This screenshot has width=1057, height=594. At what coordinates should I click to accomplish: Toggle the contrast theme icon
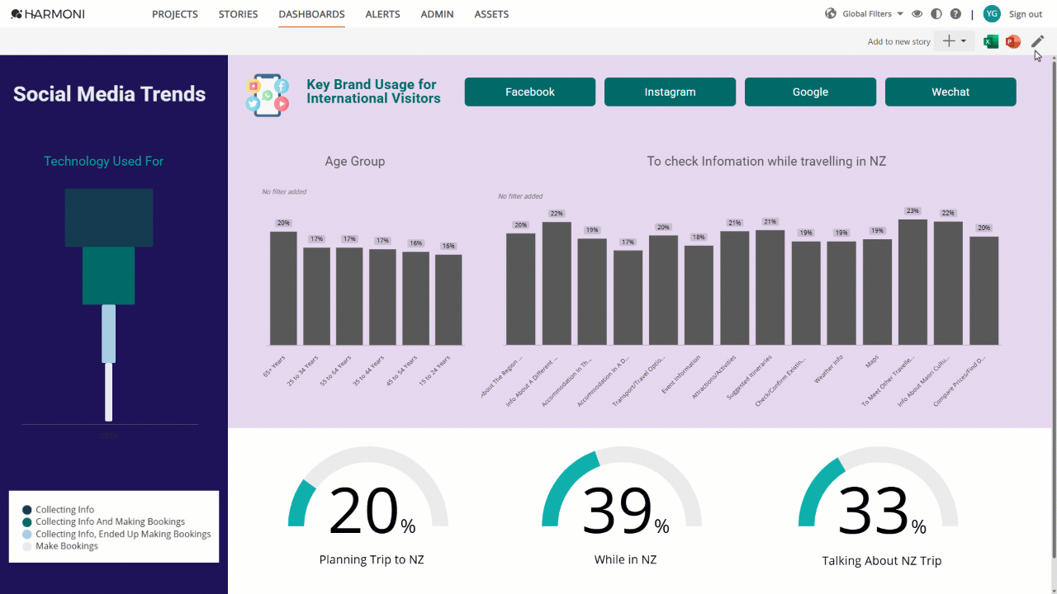[936, 14]
